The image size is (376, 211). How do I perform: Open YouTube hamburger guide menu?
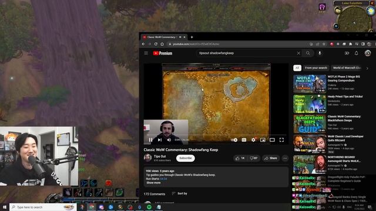click(x=146, y=53)
